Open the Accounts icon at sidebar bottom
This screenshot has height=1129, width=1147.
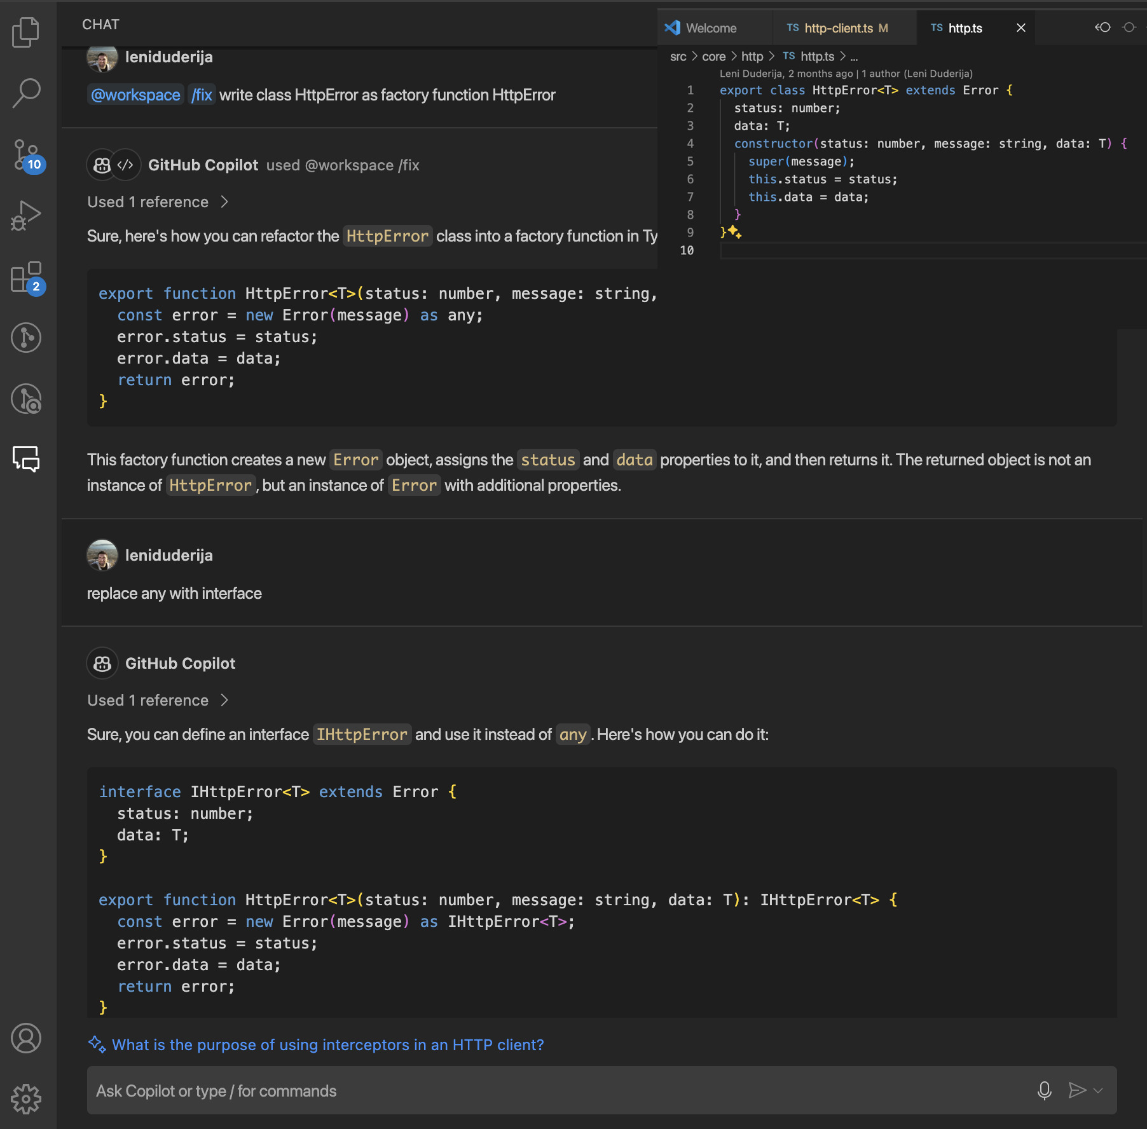tap(25, 1039)
